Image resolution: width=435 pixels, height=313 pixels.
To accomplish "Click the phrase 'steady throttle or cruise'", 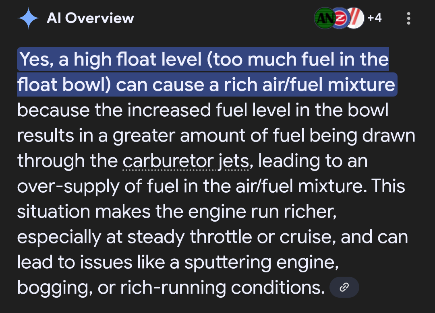I will pos(221,237).
